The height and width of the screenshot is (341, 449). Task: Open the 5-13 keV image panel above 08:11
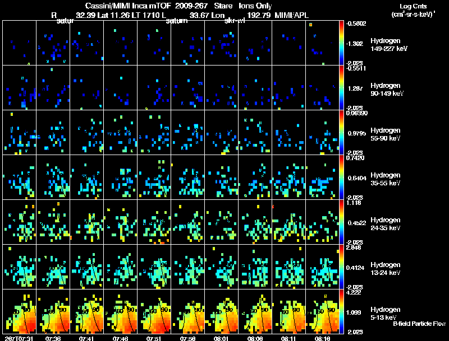tap(288, 312)
